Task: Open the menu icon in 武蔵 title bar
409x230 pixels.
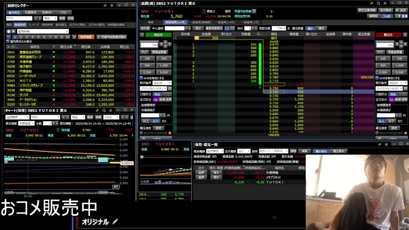Action: coord(385,3)
